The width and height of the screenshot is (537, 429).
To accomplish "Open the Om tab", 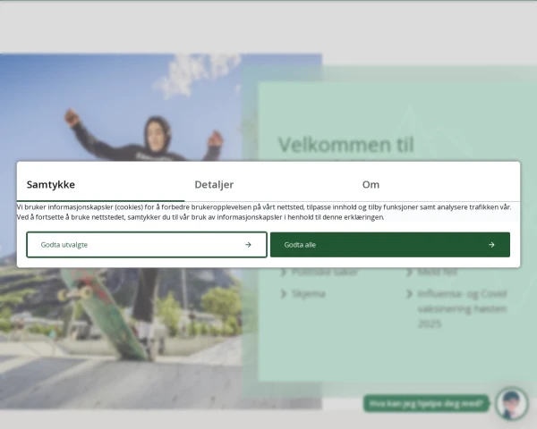I will coord(436,184).
